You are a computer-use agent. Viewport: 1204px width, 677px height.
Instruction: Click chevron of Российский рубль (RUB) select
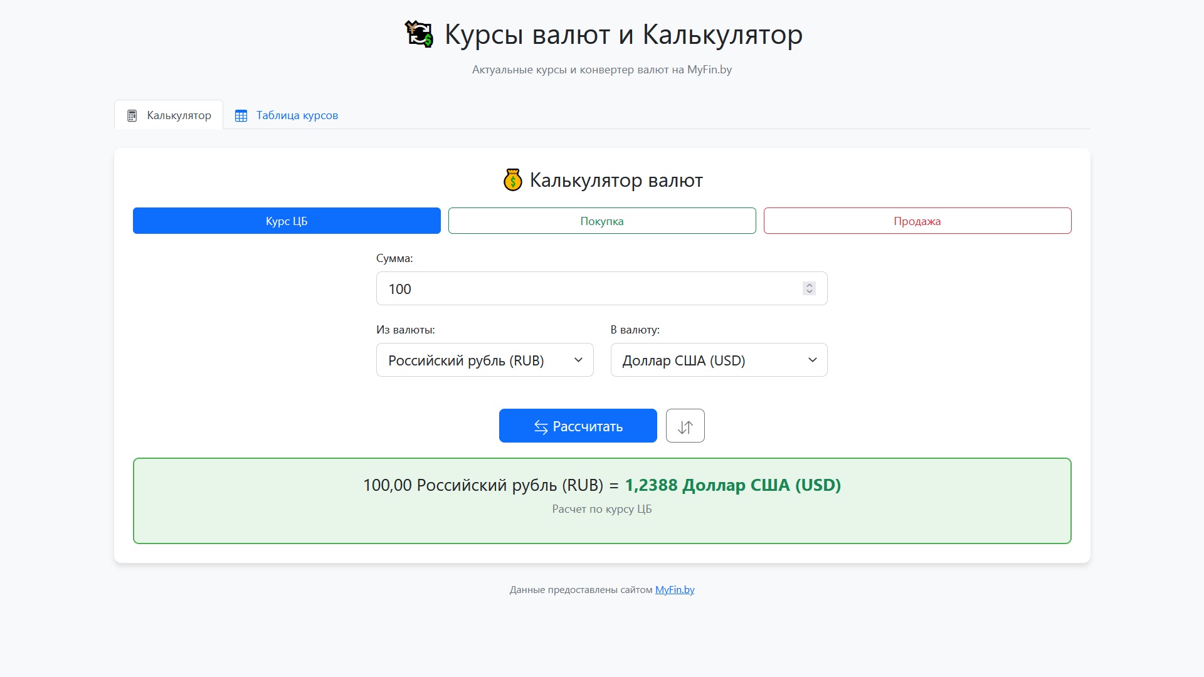point(578,360)
